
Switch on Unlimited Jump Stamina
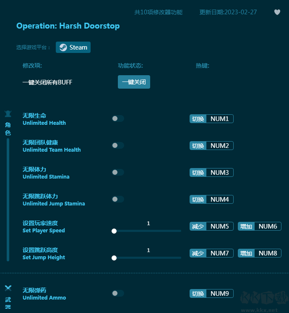[118, 199]
